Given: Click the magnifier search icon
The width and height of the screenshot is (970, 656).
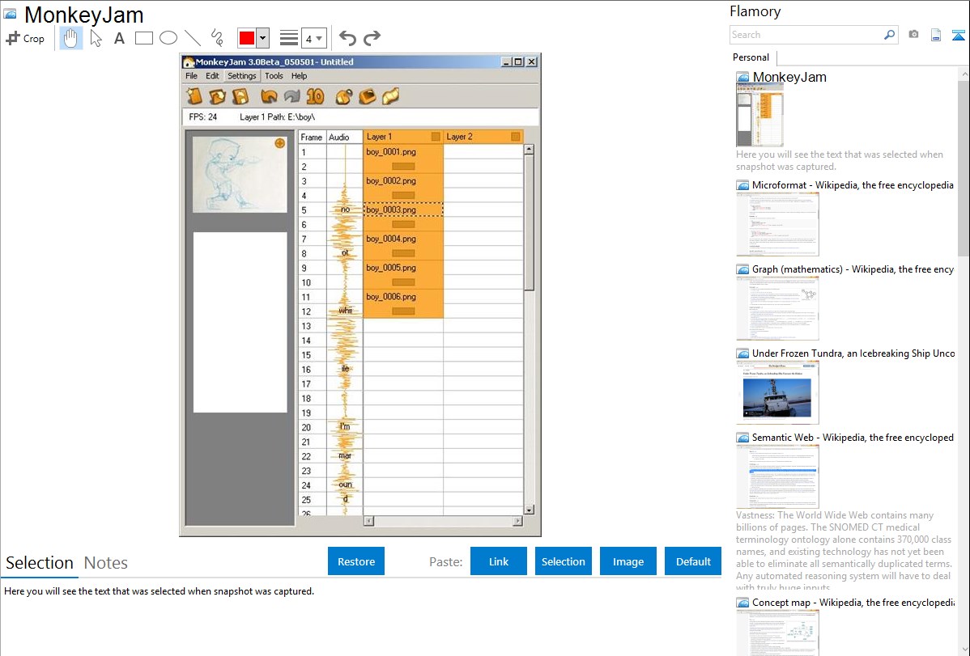Looking at the screenshot, I should [x=890, y=35].
